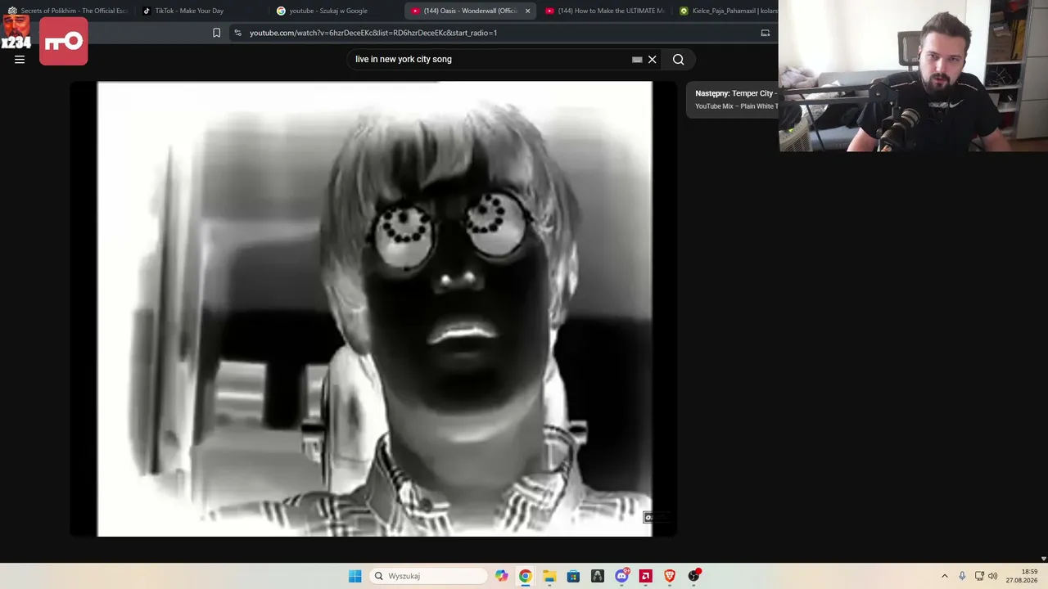Run the YouTube search with magnifier button
The image size is (1048, 589).
click(678, 59)
